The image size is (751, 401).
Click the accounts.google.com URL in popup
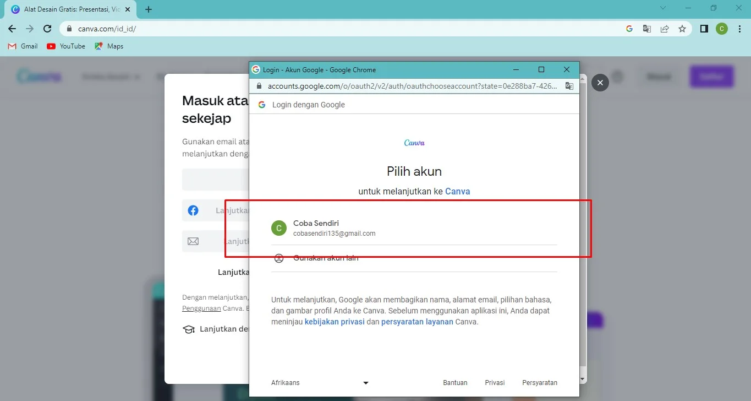point(413,86)
